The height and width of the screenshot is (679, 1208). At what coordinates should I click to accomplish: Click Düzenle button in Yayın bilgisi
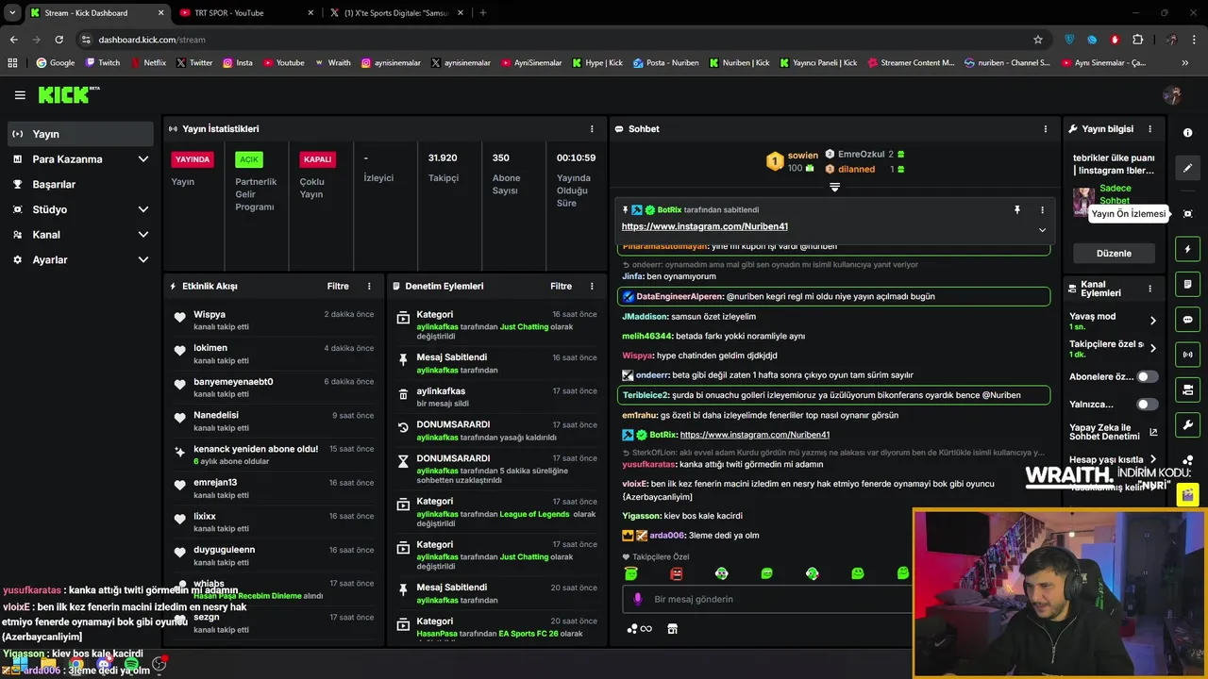(1114, 254)
